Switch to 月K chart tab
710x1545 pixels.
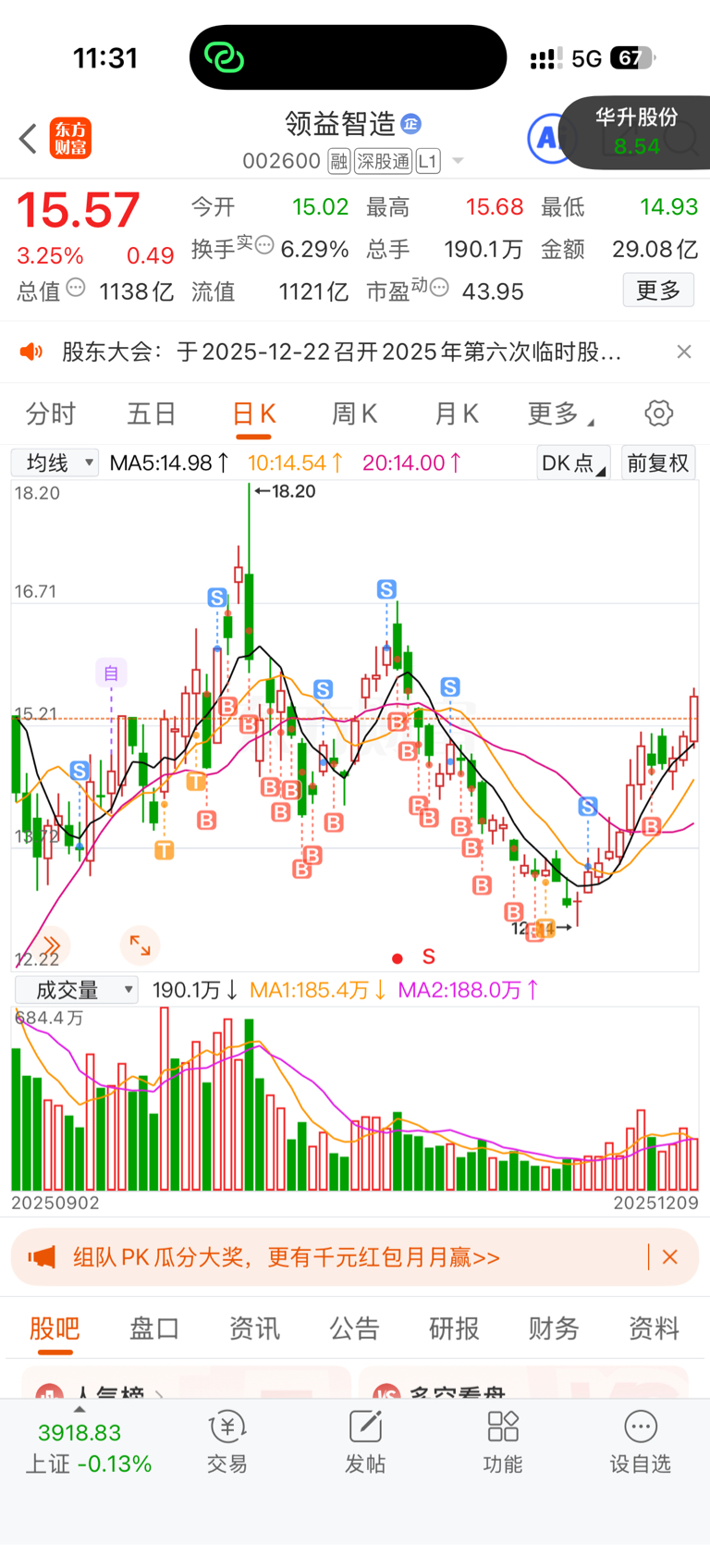457,414
